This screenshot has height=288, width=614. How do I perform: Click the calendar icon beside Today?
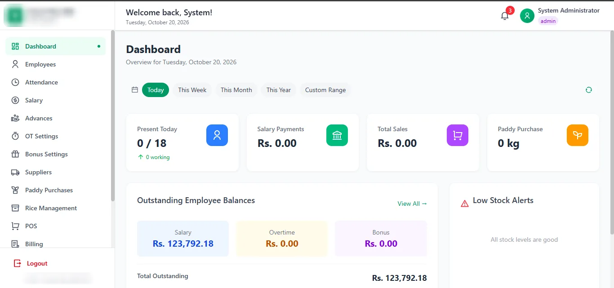tap(135, 90)
